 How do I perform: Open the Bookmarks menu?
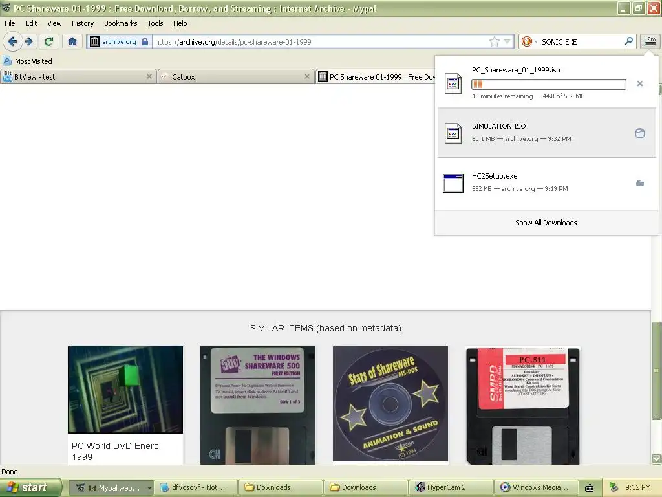tap(120, 23)
